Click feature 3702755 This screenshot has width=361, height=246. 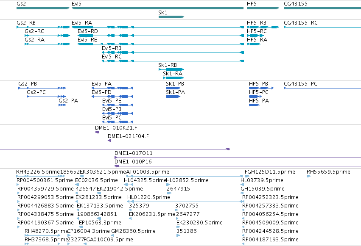tap(187, 206)
